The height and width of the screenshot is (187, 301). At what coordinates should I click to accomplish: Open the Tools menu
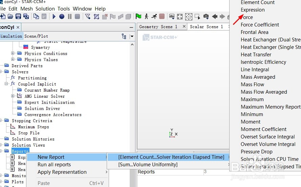(64, 9)
